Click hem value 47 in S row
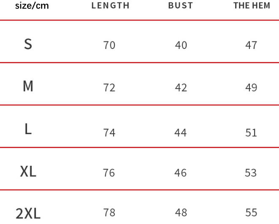The width and height of the screenshot is (279, 224). point(251,45)
